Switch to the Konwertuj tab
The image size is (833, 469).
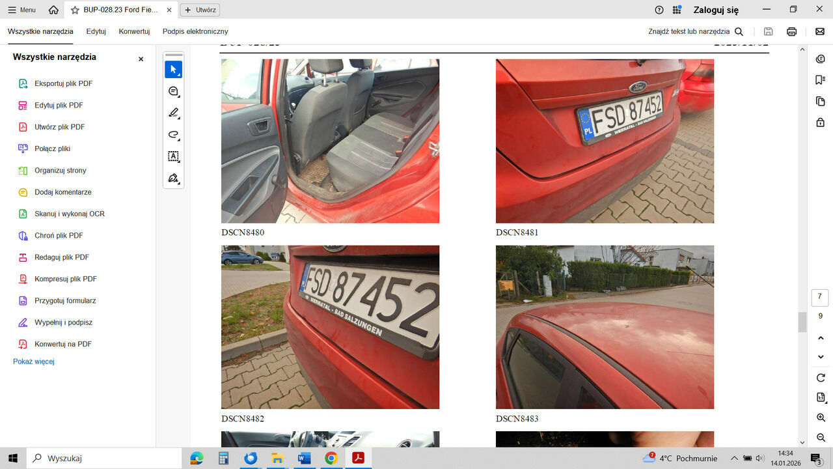point(134,31)
